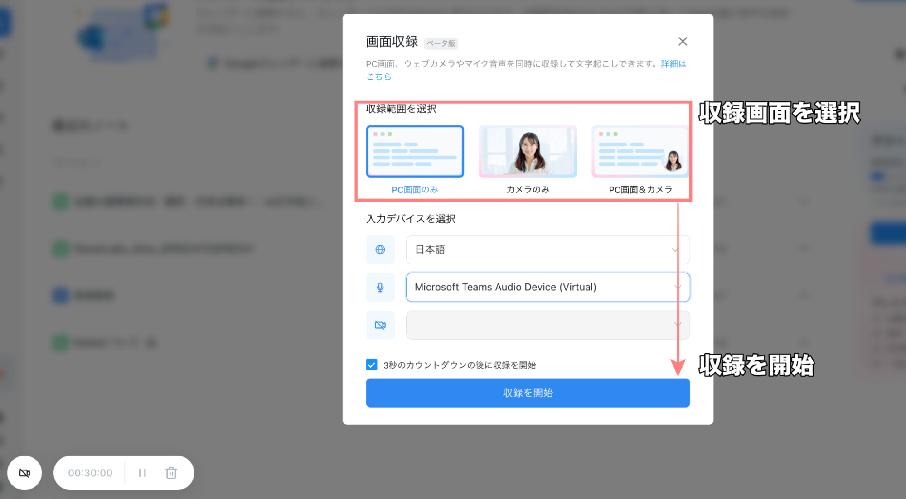Image resolution: width=906 pixels, height=499 pixels.
Task: Click the camera-off icon in dialog
Action: tap(380, 325)
